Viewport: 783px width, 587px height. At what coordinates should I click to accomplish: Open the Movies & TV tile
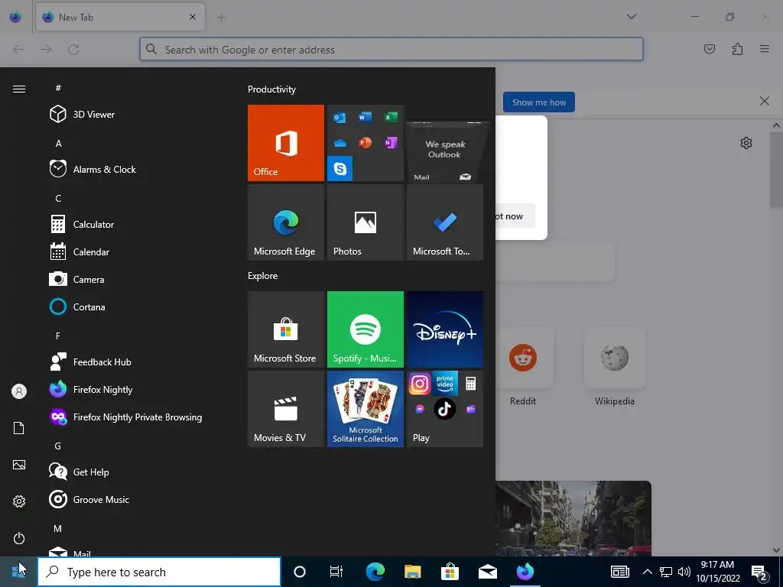[286, 409]
